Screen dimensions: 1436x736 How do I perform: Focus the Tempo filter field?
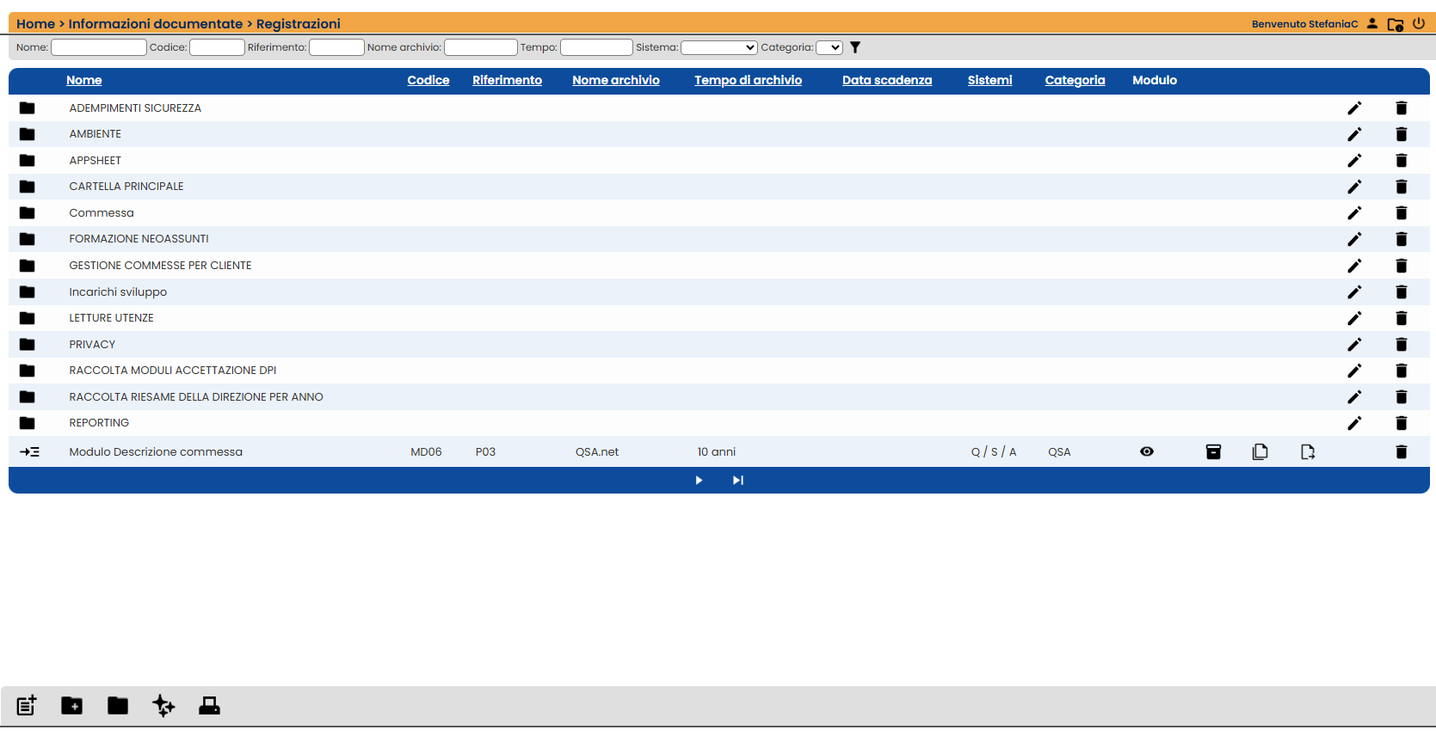click(x=596, y=47)
